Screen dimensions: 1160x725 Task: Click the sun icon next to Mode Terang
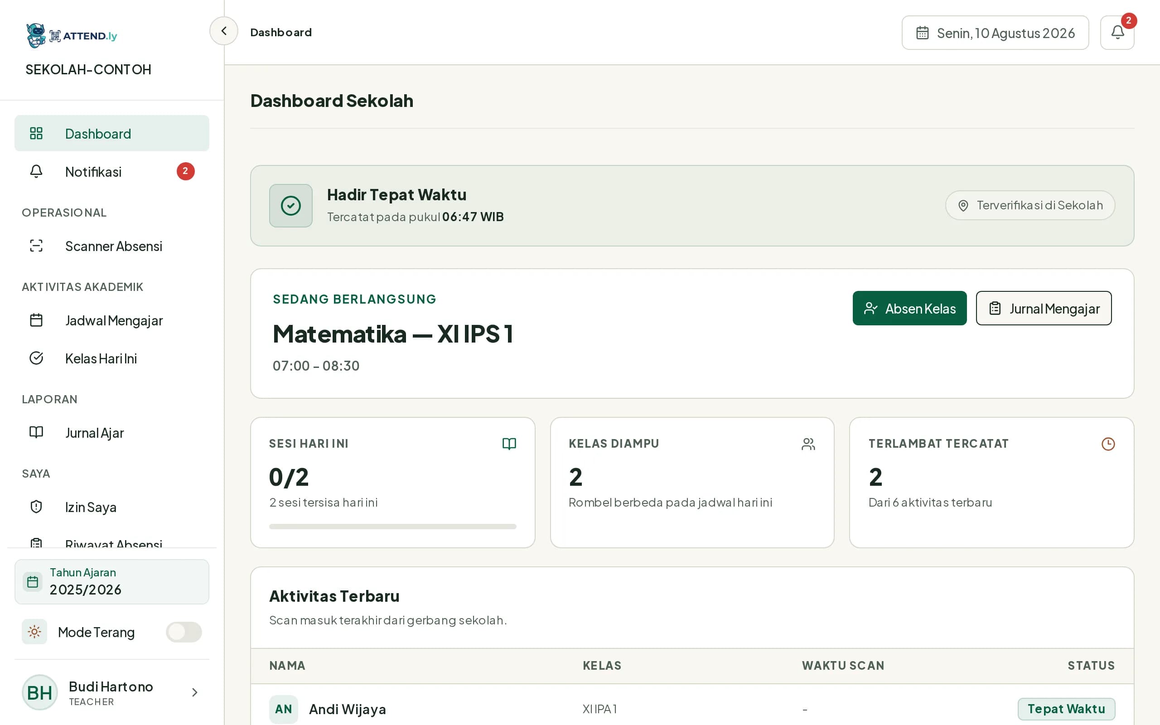(34, 632)
